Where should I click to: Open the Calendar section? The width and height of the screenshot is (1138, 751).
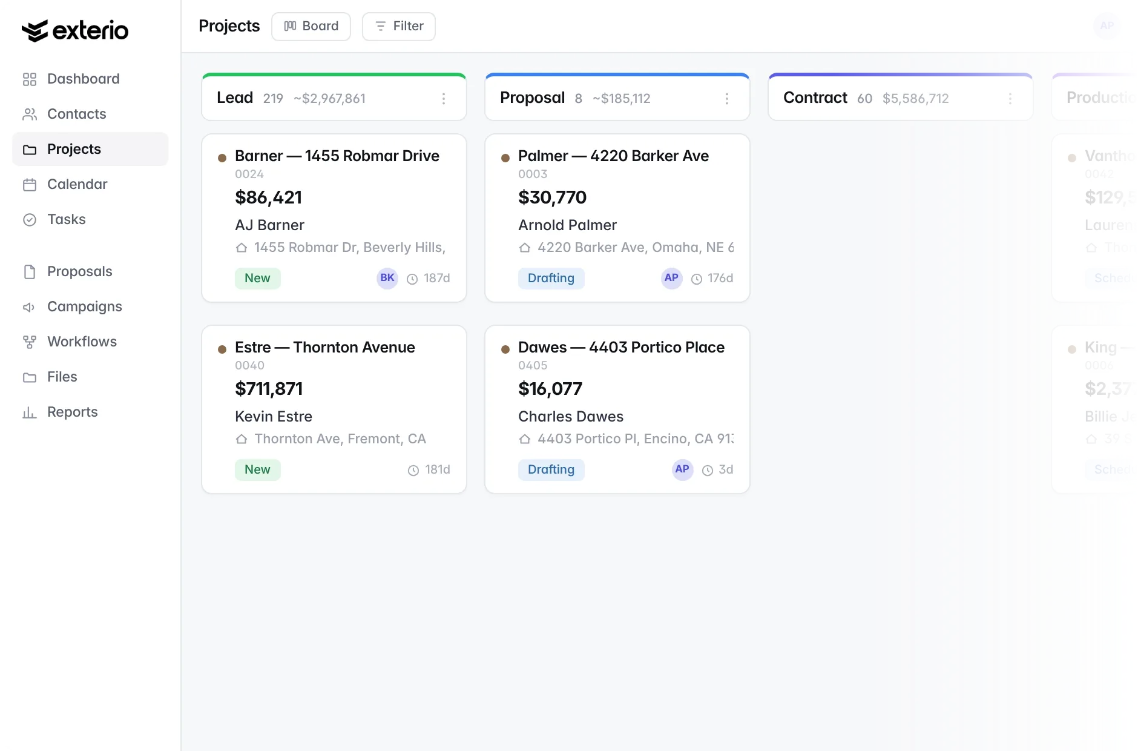click(90, 184)
